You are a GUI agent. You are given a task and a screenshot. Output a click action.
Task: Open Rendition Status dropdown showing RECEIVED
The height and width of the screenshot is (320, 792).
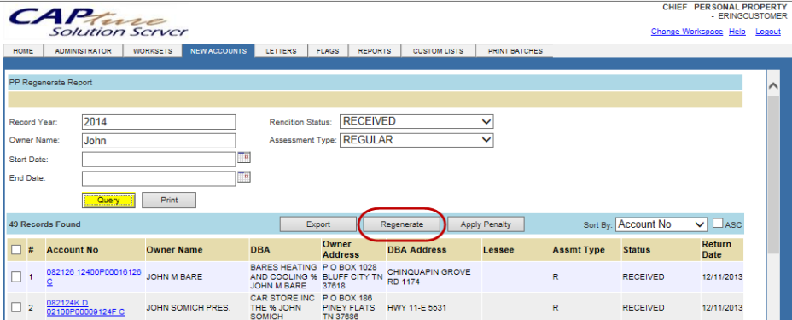416,122
